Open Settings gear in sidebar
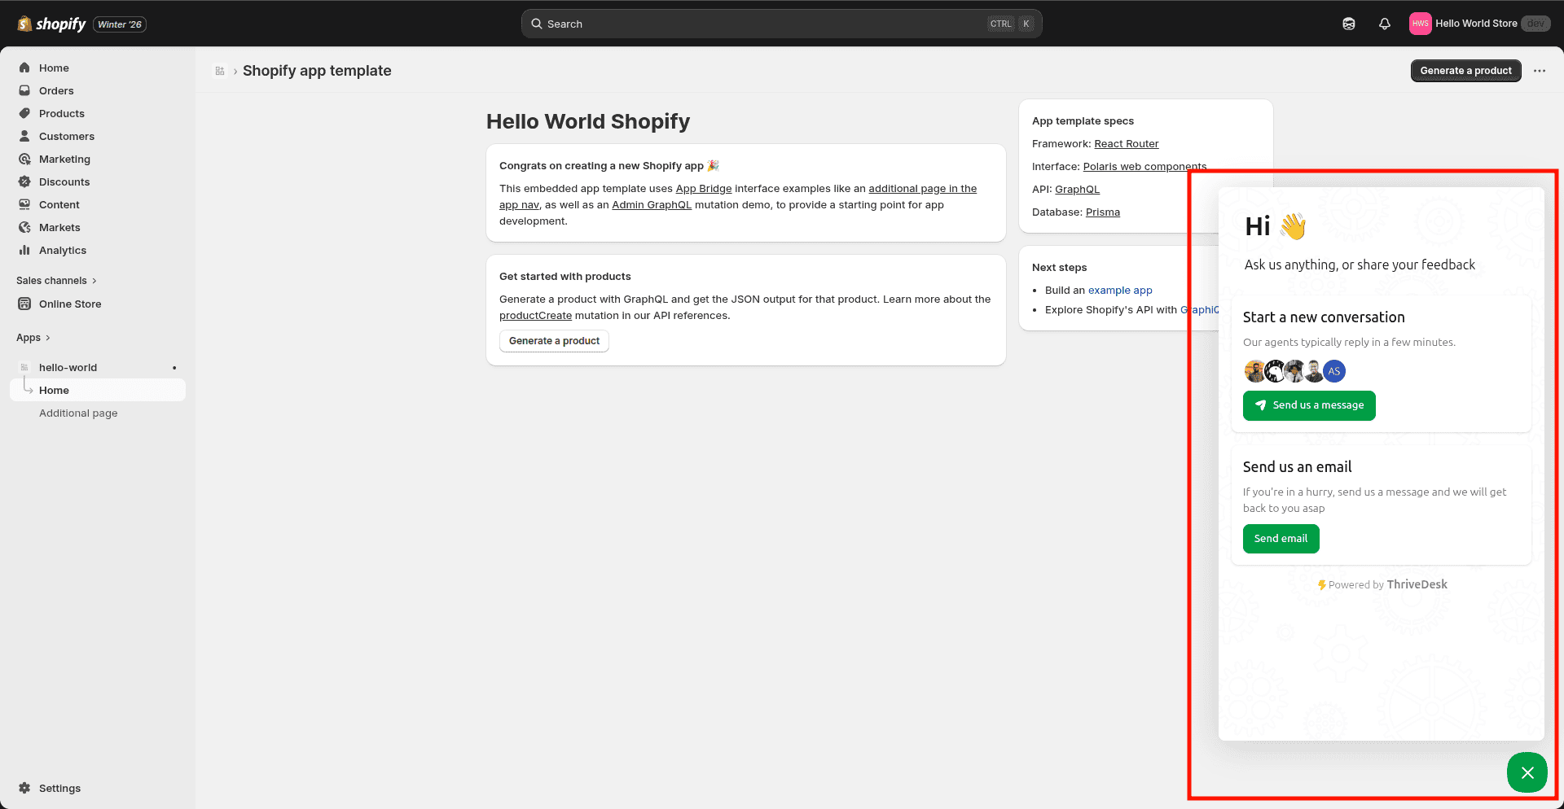The width and height of the screenshot is (1564, 809). 24,788
